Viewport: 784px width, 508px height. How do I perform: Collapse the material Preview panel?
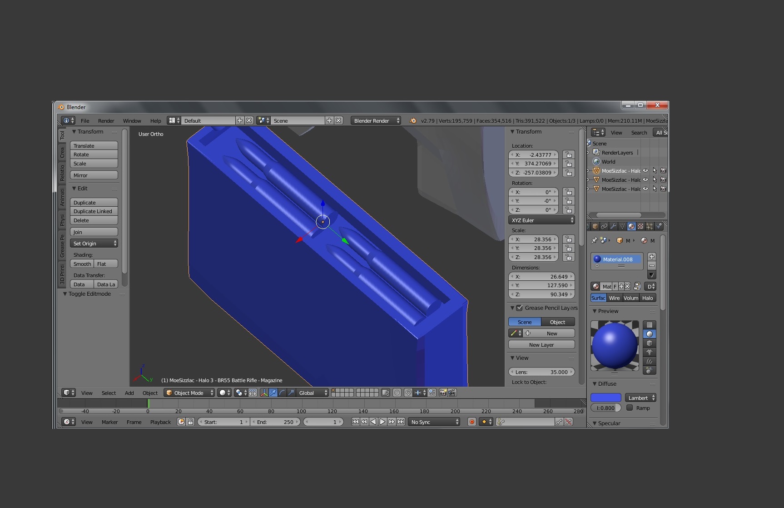(595, 311)
